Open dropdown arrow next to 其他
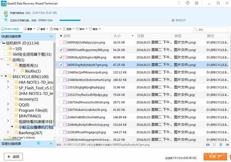The height and width of the screenshot is (162, 231). point(100,29)
